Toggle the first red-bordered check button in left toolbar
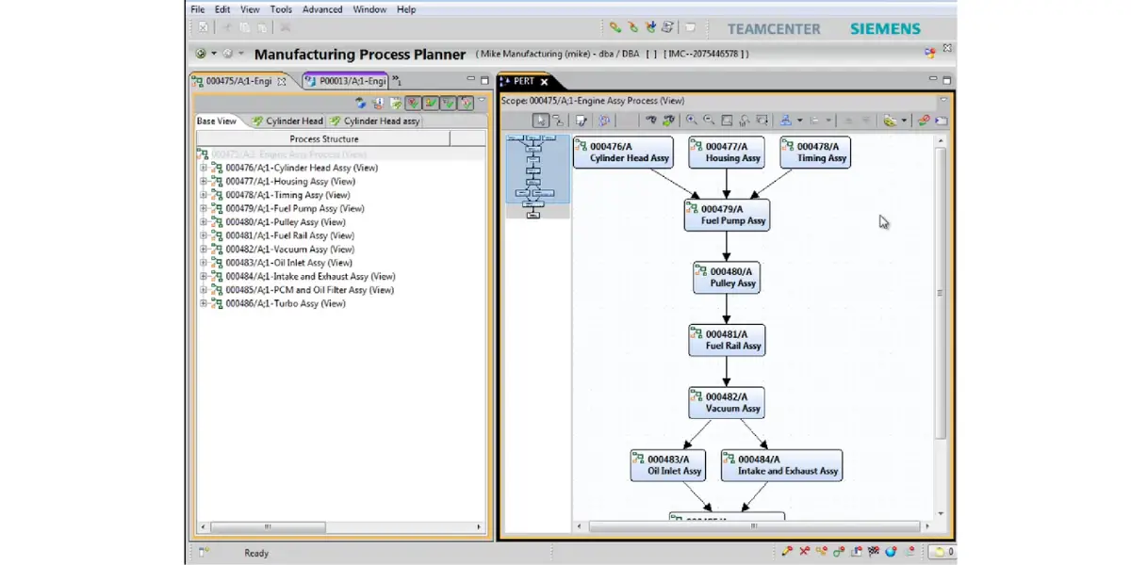 (413, 104)
